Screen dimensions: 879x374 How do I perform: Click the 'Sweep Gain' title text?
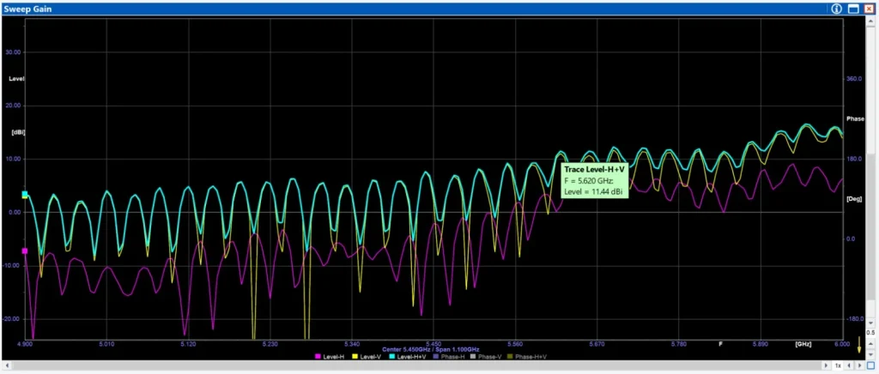point(28,9)
